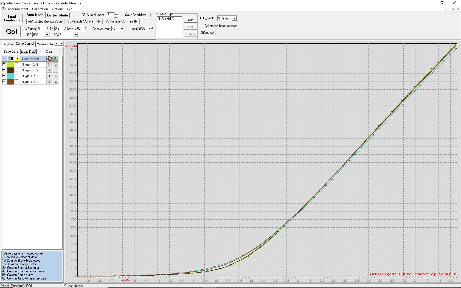Enable Calibration befor measure

(x=202, y=26)
